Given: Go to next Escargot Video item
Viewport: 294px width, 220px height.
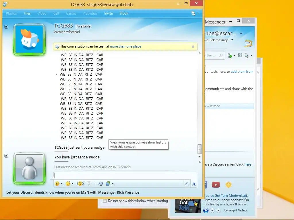Looking at the screenshot, I should (218, 211).
